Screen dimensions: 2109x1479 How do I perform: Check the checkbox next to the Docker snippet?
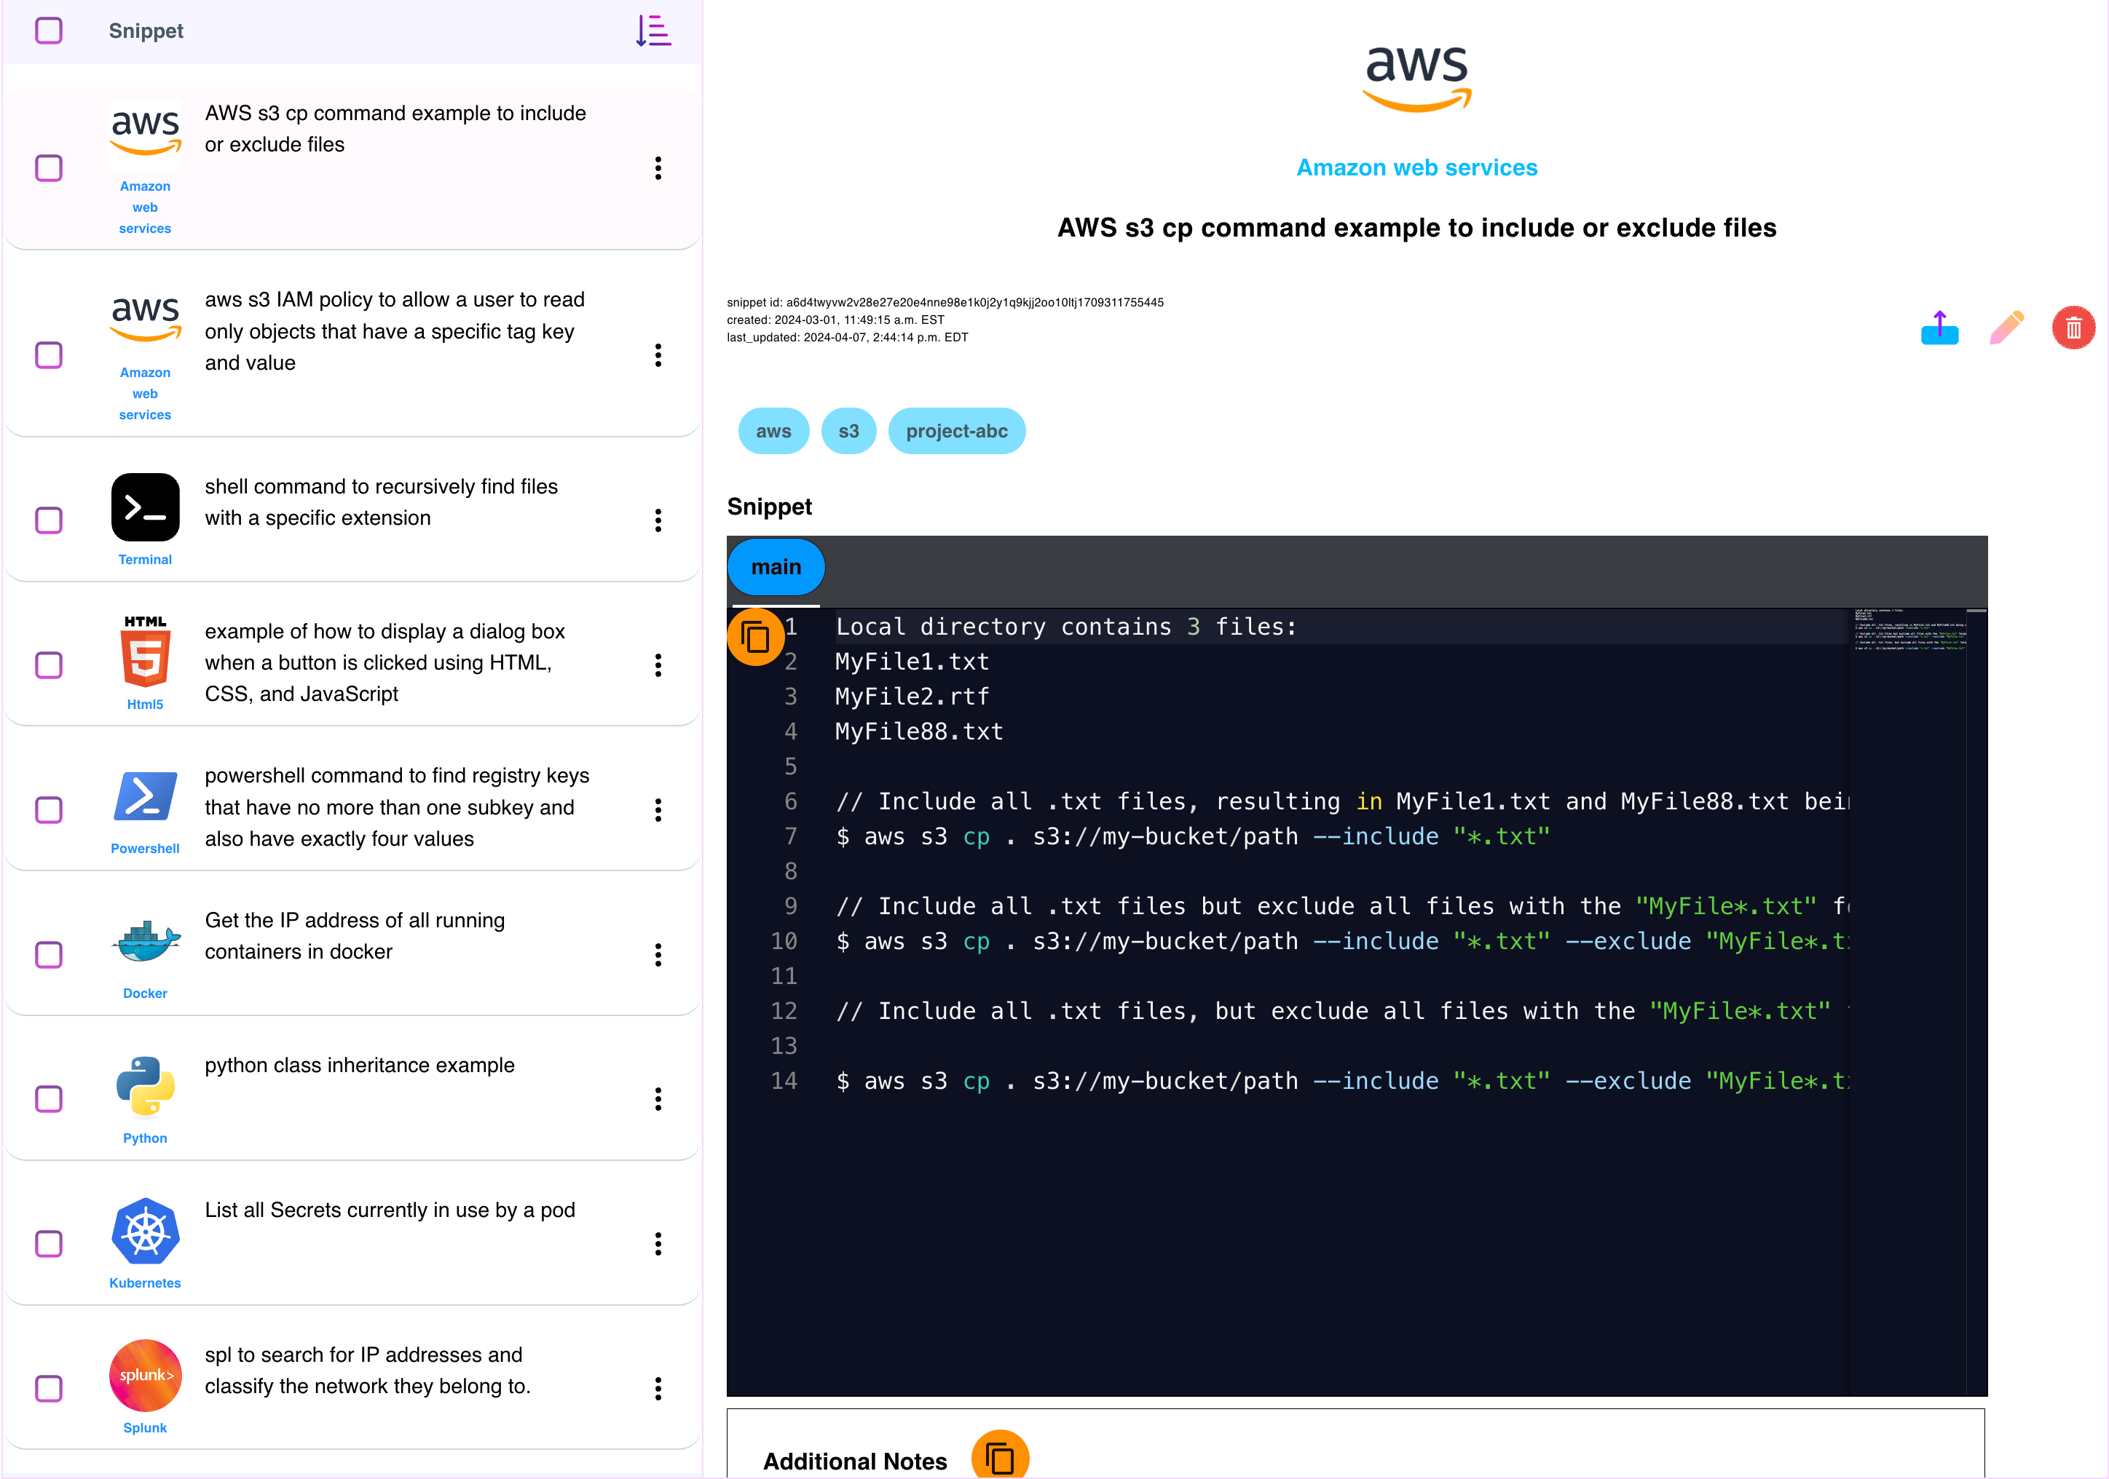pyautogui.click(x=49, y=955)
